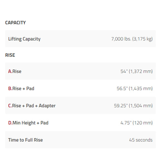
Task: Click the 54" (1,372 mm) value
Action: coord(137,71)
